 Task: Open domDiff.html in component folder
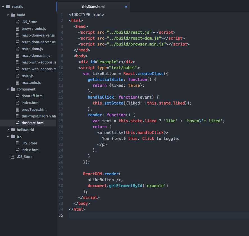tap(33, 96)
